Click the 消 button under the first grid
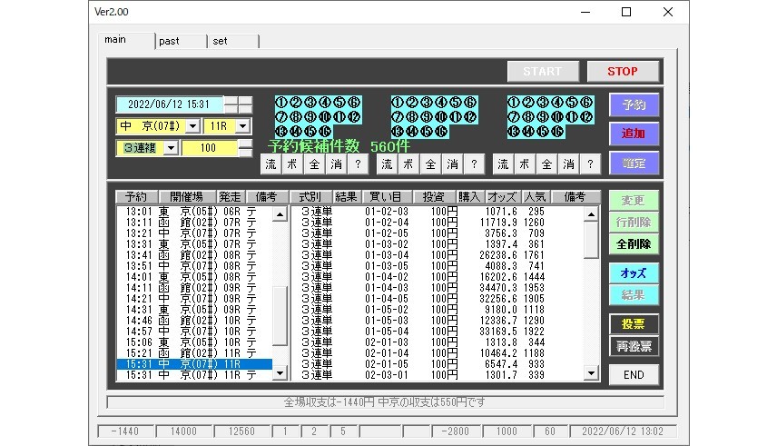The height and width of the screenshot is (446, 777). click(336, 164)
